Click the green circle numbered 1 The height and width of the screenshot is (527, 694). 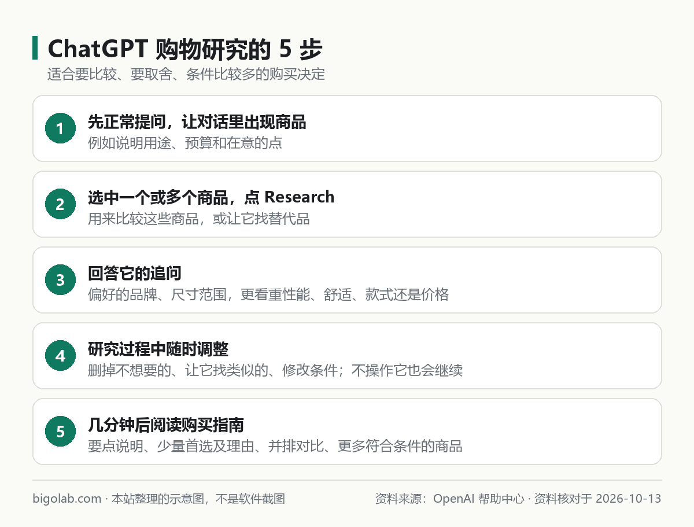(x=61, y=128)
